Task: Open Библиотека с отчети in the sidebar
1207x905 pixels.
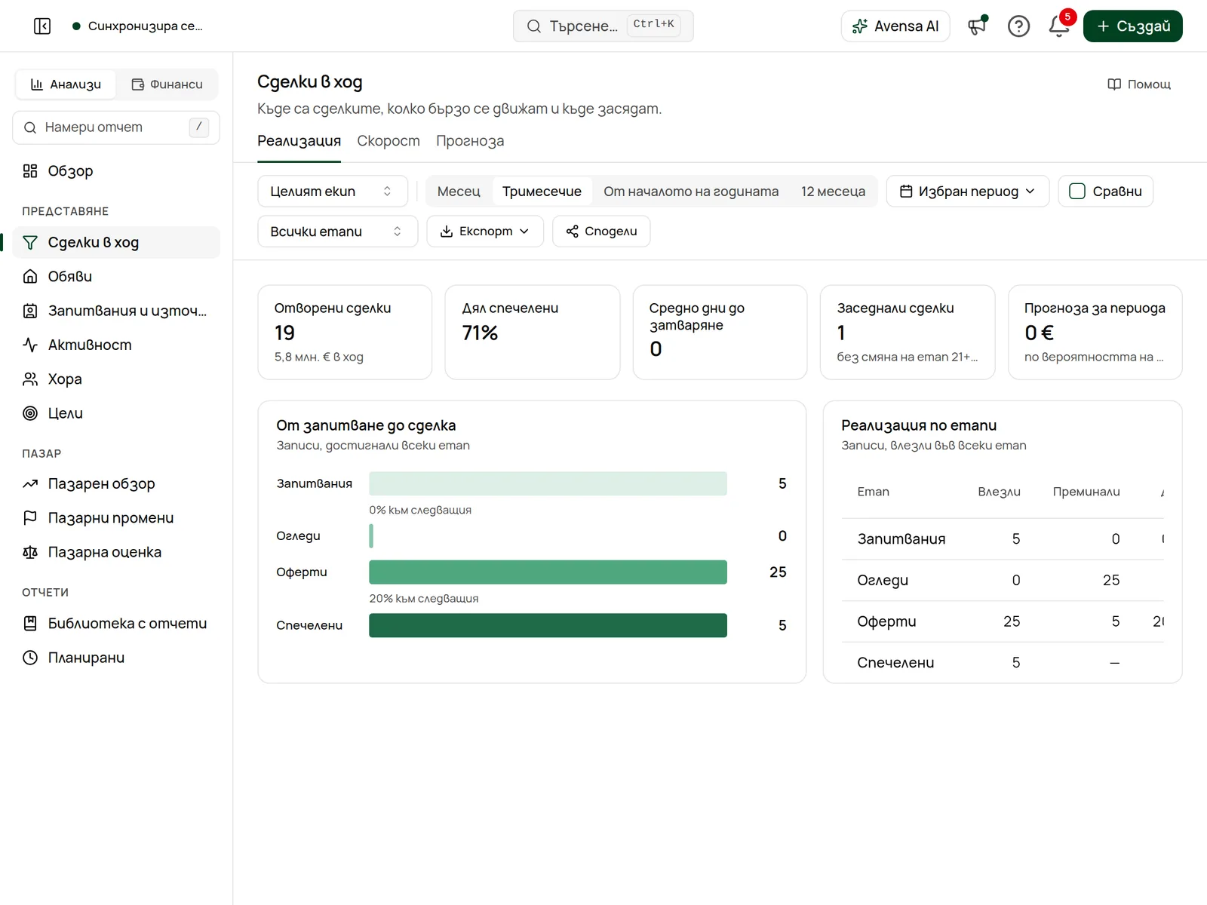Action: click(116, 624)
